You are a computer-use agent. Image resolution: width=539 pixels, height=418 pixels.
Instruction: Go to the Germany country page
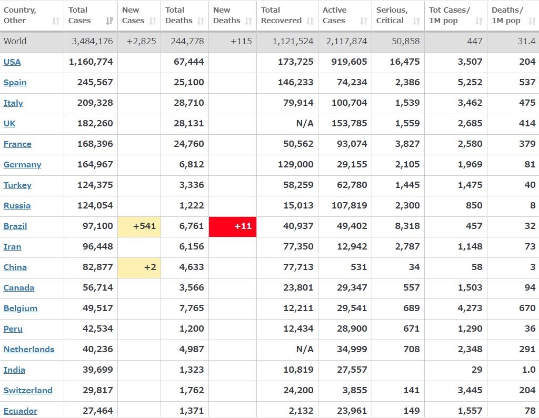coord(22,164)
